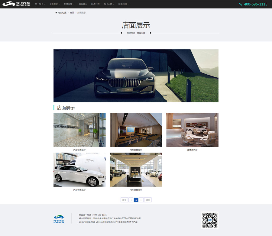Click the Copyright©2008-2015 footer line
This screenshot has height=236, width=272.
tap(108, 222)
